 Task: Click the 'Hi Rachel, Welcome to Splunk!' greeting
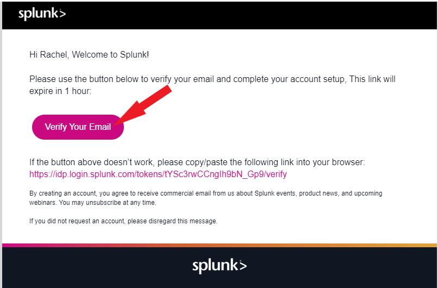(x=89, y=54)
